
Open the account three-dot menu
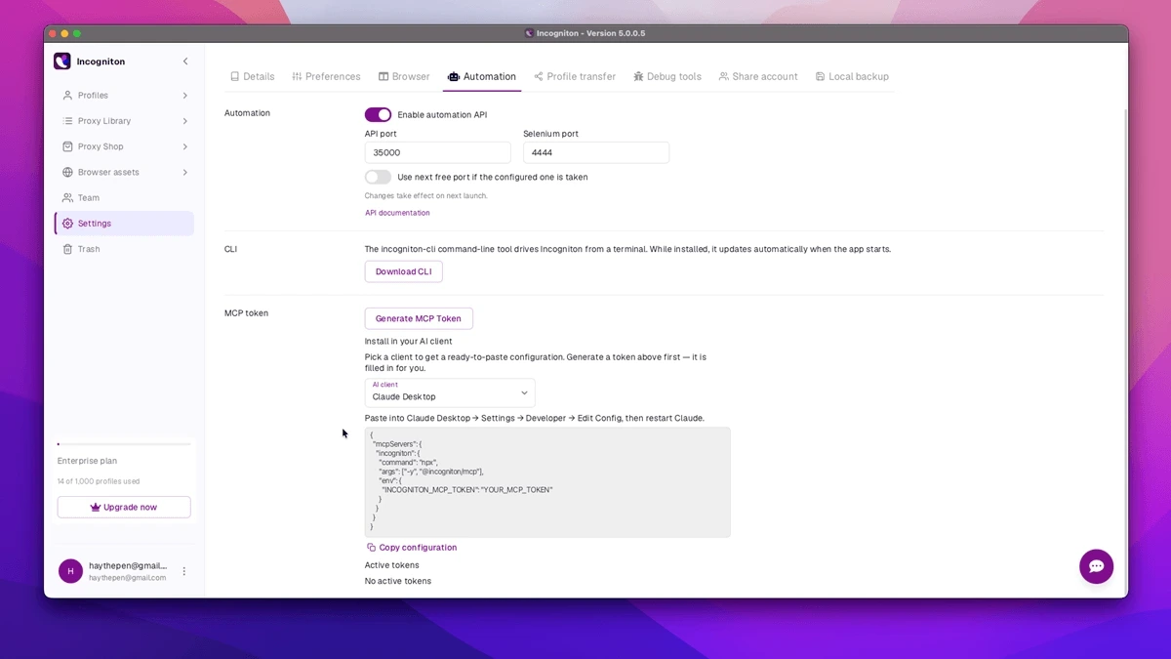tap(184, 571)
